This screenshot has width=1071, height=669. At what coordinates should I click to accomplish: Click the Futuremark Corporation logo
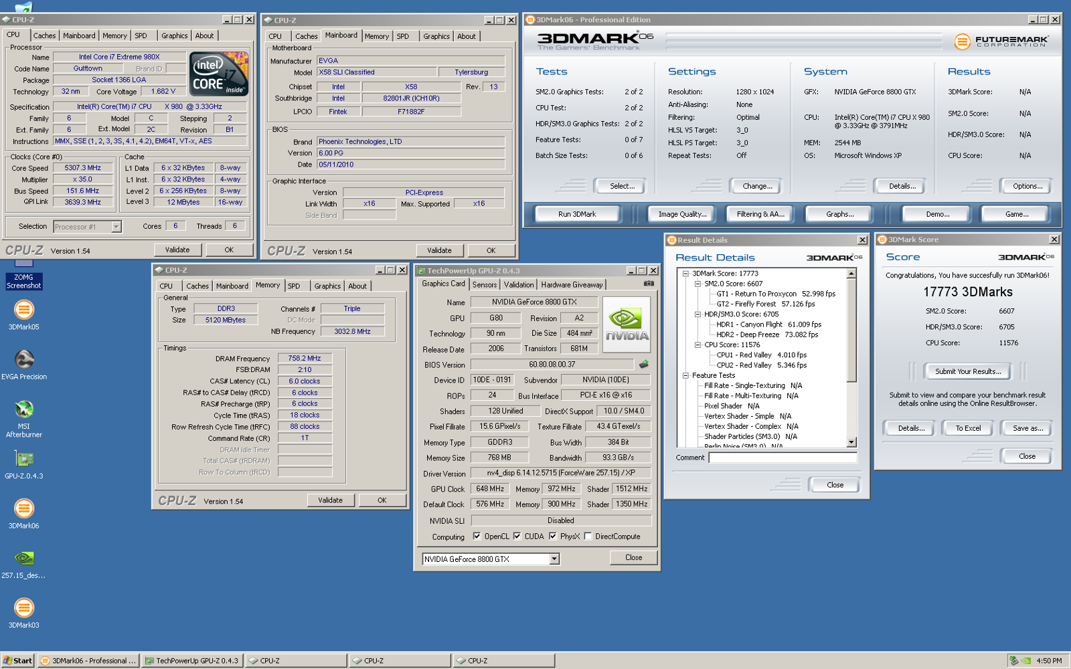1001,41
